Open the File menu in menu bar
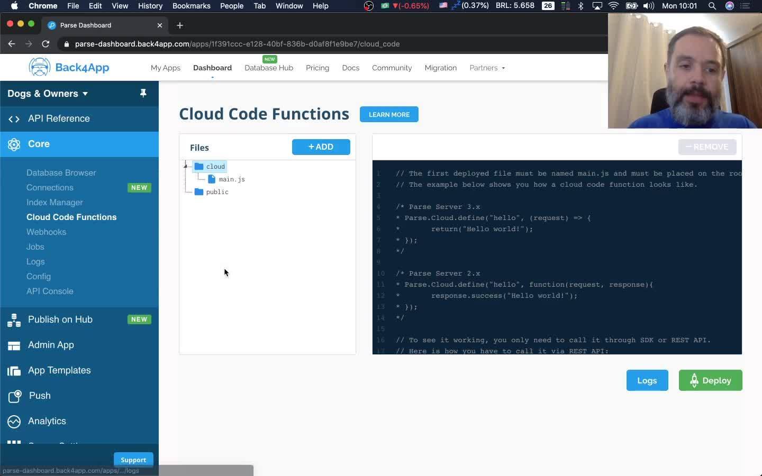The width and height of the screenshot is (762, 476). click(x=73, y=6)
